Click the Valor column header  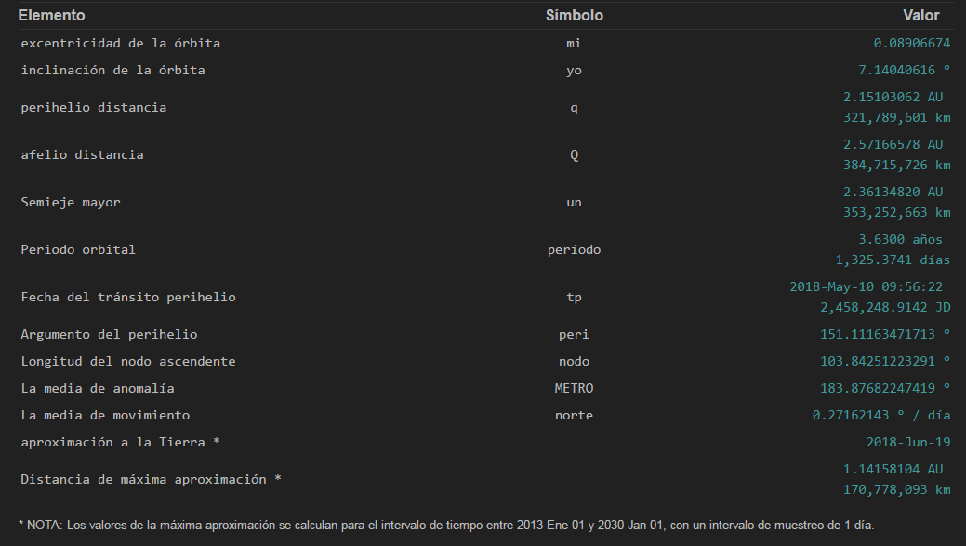[920, 16]
